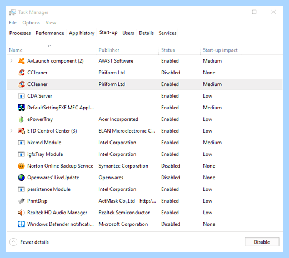Select Openwares' LiveUpdate name

pos(53,178)
